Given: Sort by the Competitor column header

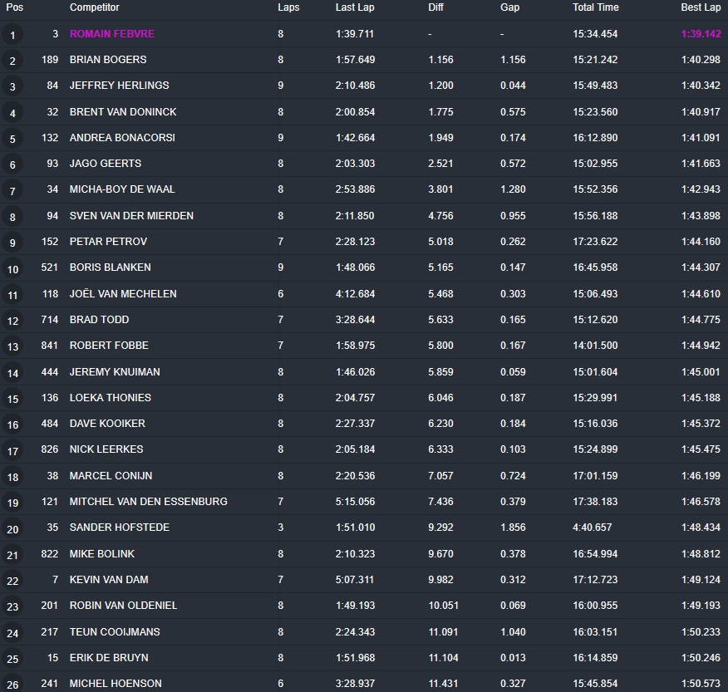Looking at the screenshot, I should 94,7.
